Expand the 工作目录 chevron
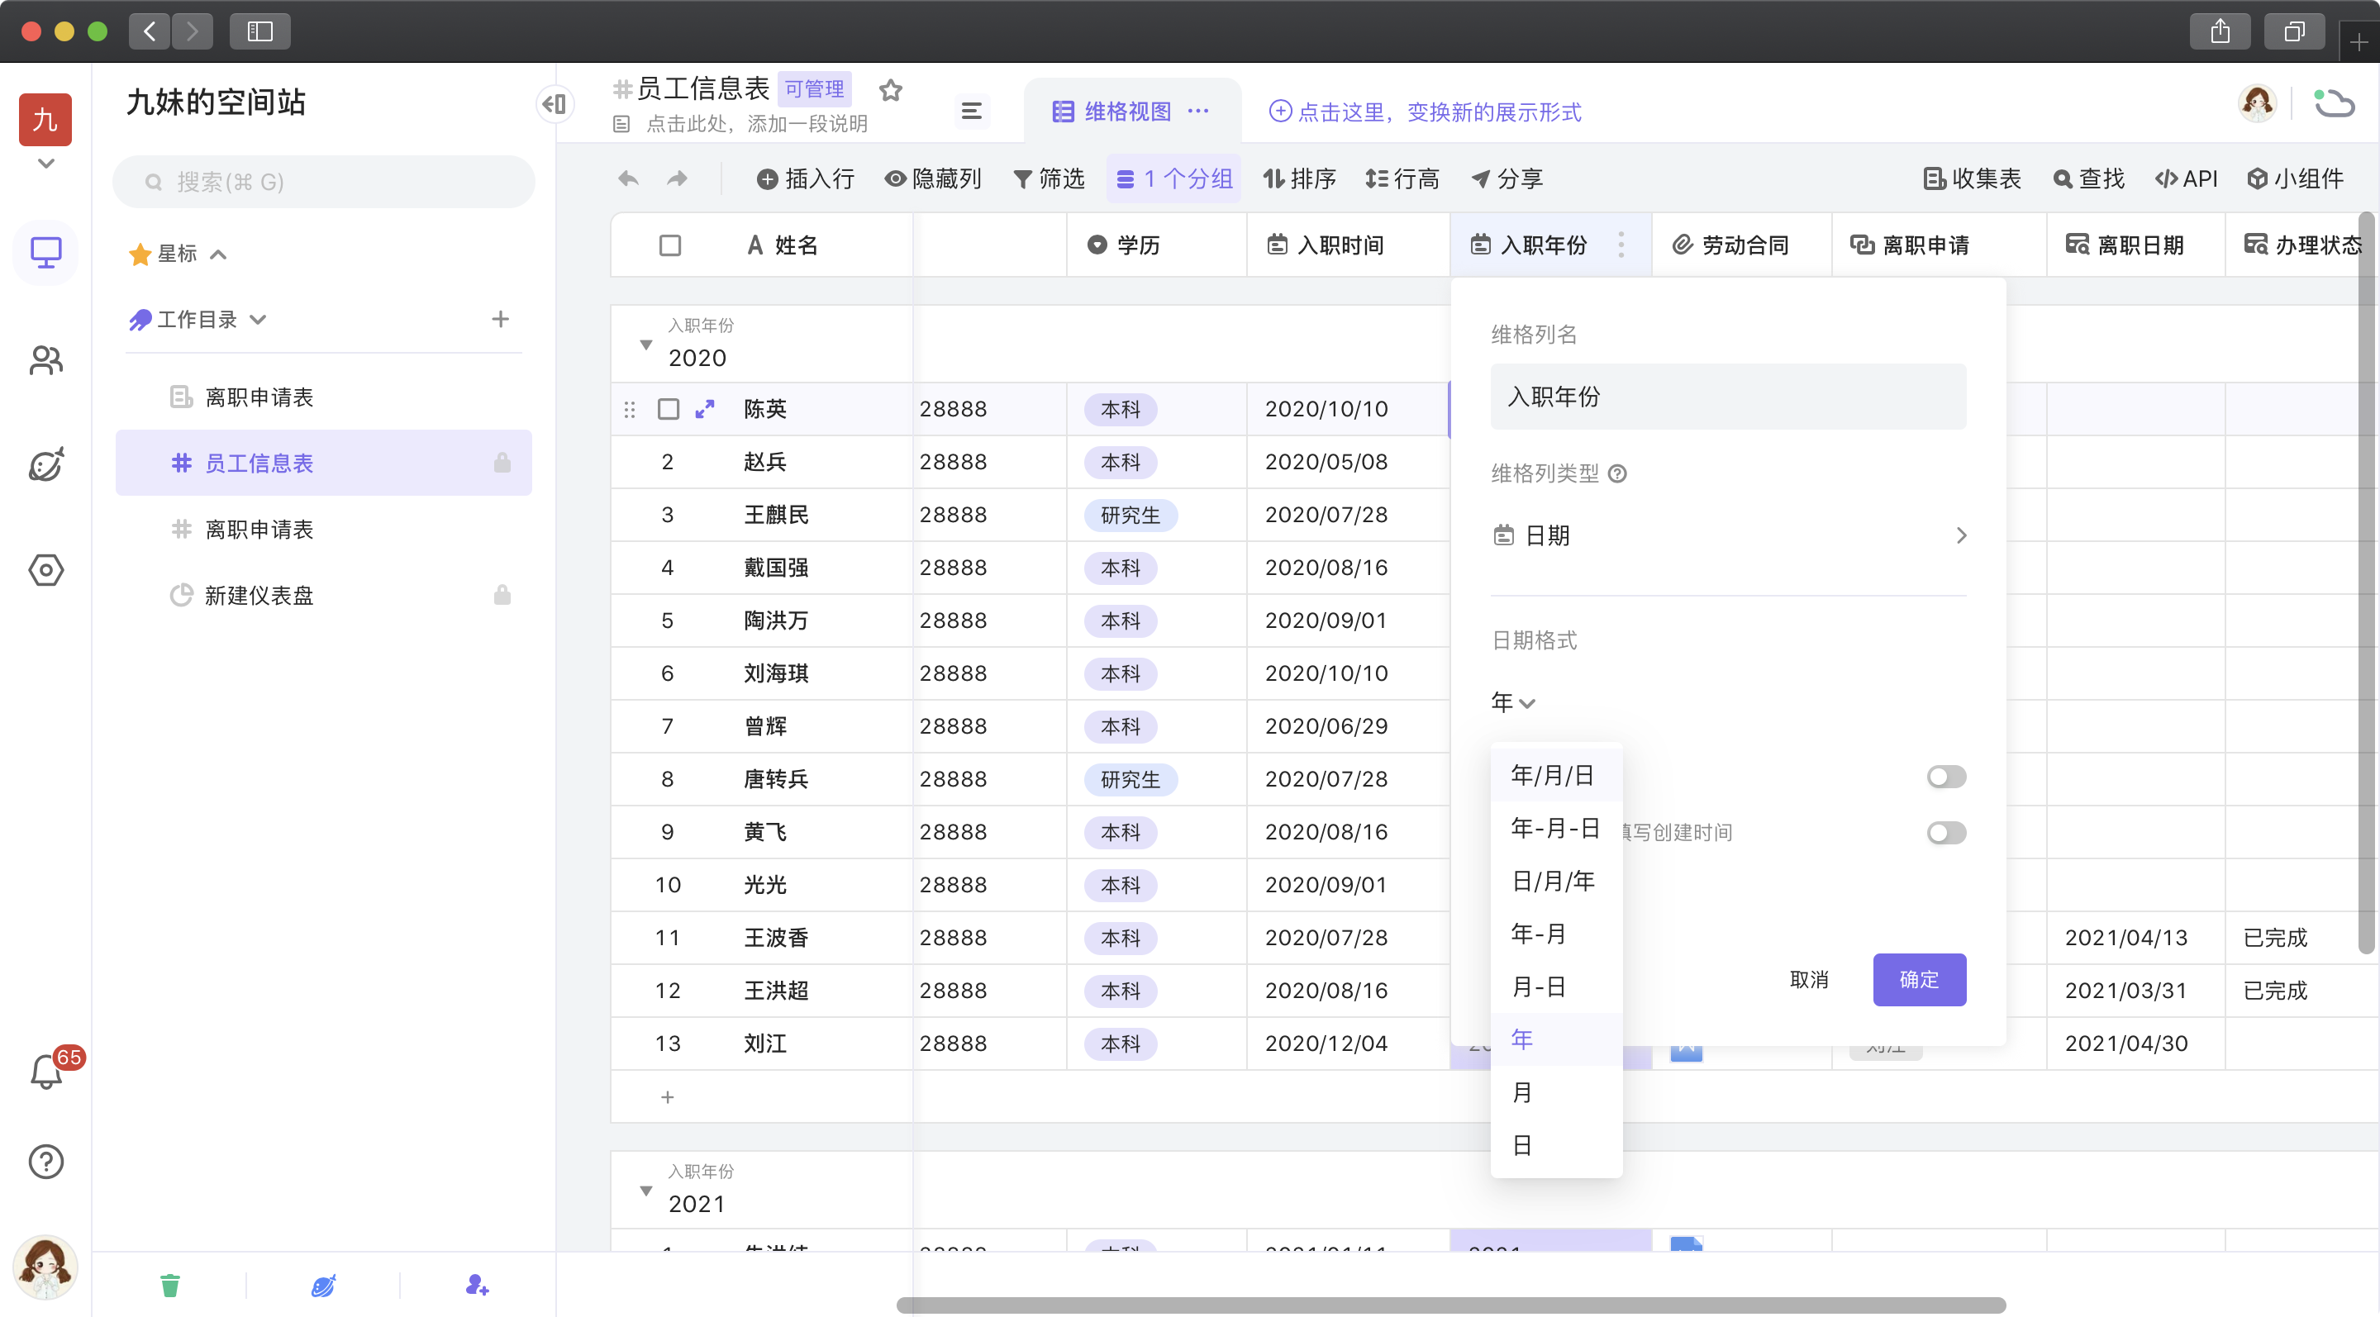2380x1317 pixels. (x=259, y=320)
